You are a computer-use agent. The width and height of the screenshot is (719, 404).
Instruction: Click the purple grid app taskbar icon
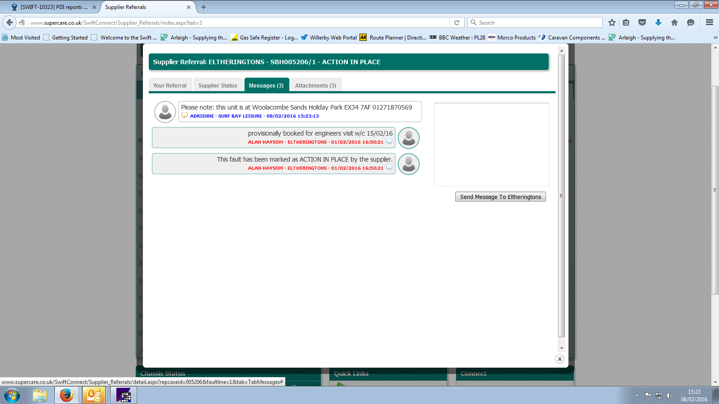tap(124, 395)
